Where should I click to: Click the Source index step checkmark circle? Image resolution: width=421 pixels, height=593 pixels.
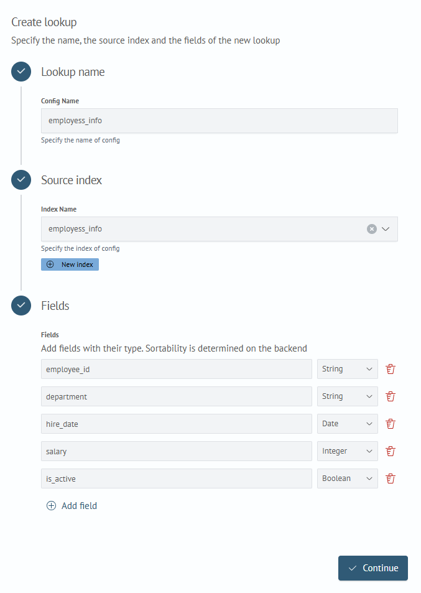click(x=21, y=180)
